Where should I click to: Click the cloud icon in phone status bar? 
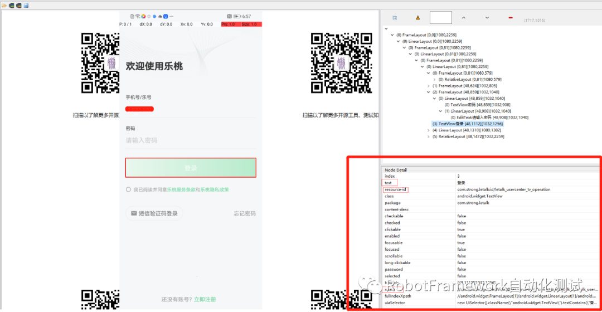click(160, 17)
